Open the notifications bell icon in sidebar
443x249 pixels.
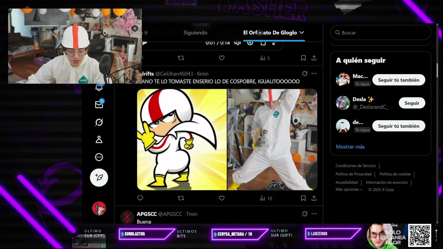point(99,87)
